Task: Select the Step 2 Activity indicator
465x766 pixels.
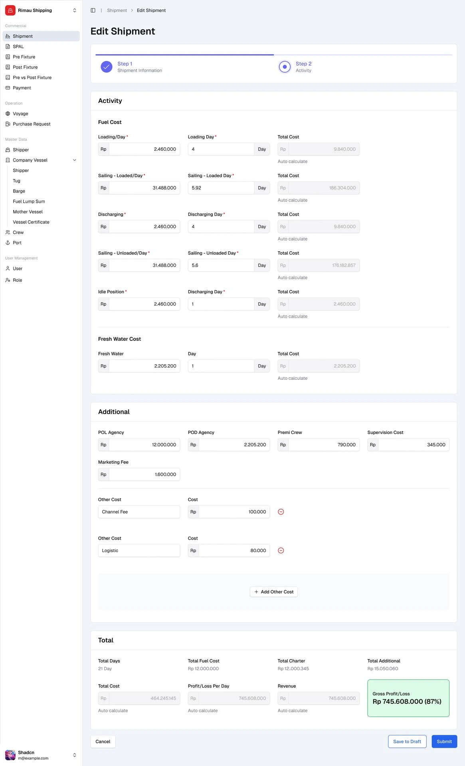Action: pos(285,67)
